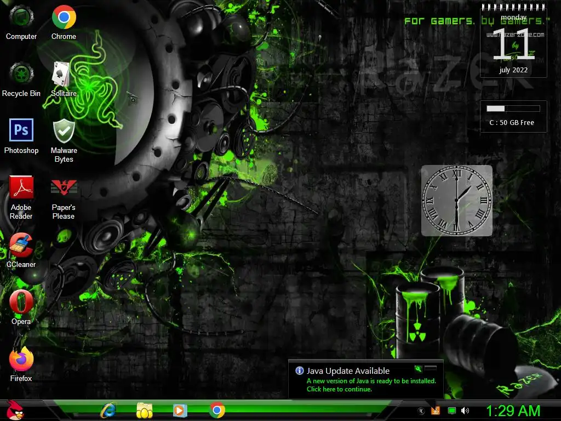Click the green network monitor tray icon
Screen dimensions: 561x421
pos(452,411)
